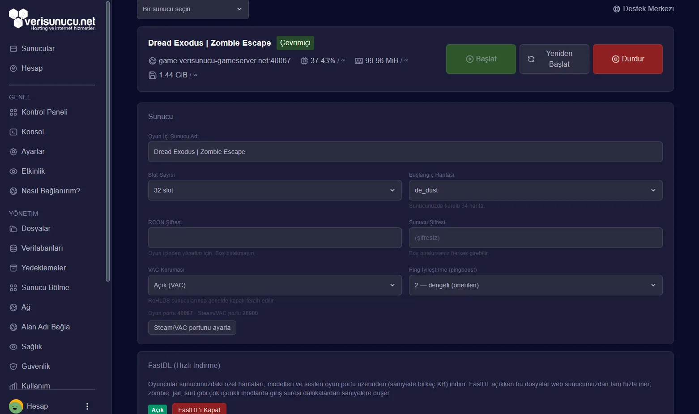Viewport: 699px width, 414px height.
Task: Click the sidebar scrollbar
Action: click(x=108, y=141)
